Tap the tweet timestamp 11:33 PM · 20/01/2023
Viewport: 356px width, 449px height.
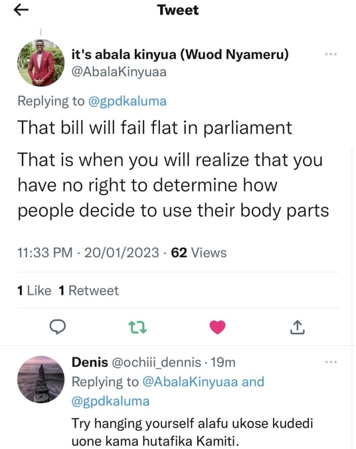[x=88, y=252]
